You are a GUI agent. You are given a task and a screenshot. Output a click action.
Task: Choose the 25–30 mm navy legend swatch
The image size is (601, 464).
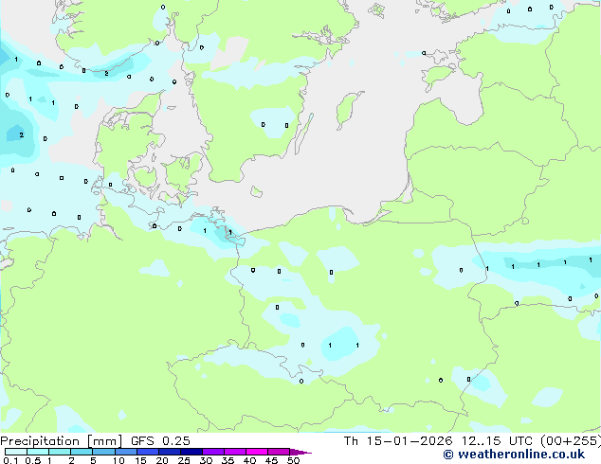point(191,452)
